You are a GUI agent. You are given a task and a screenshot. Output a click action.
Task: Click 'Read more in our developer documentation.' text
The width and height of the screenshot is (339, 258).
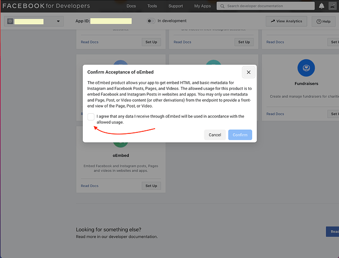tap(117, 237)
